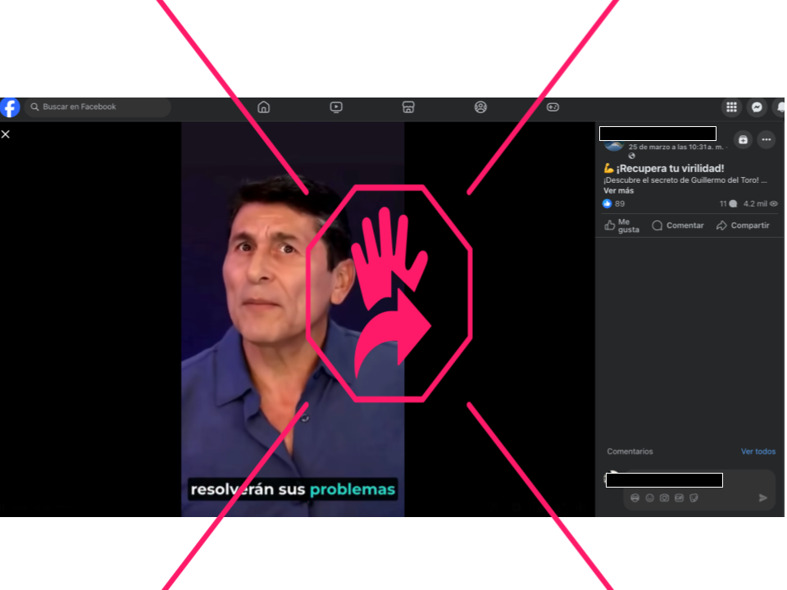Switch to the Video tab

click(336, 107)
